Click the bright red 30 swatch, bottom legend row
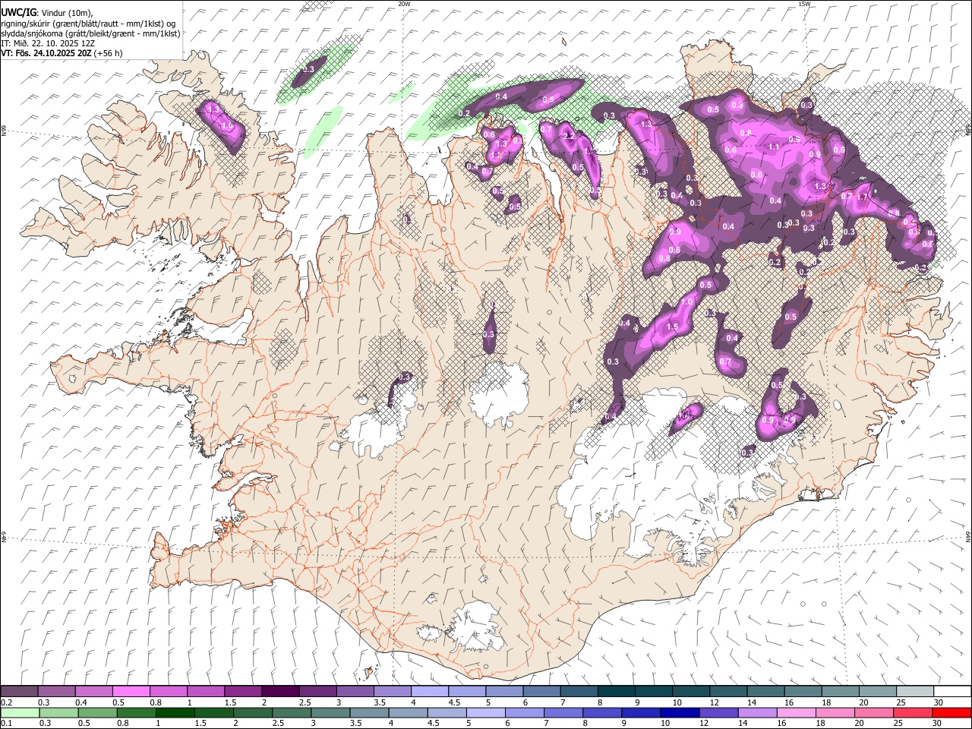Viewport: 972px width, 729px height. (952, 713)
